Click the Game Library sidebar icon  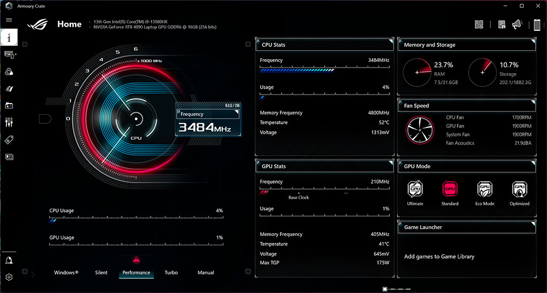click(9, 106)
